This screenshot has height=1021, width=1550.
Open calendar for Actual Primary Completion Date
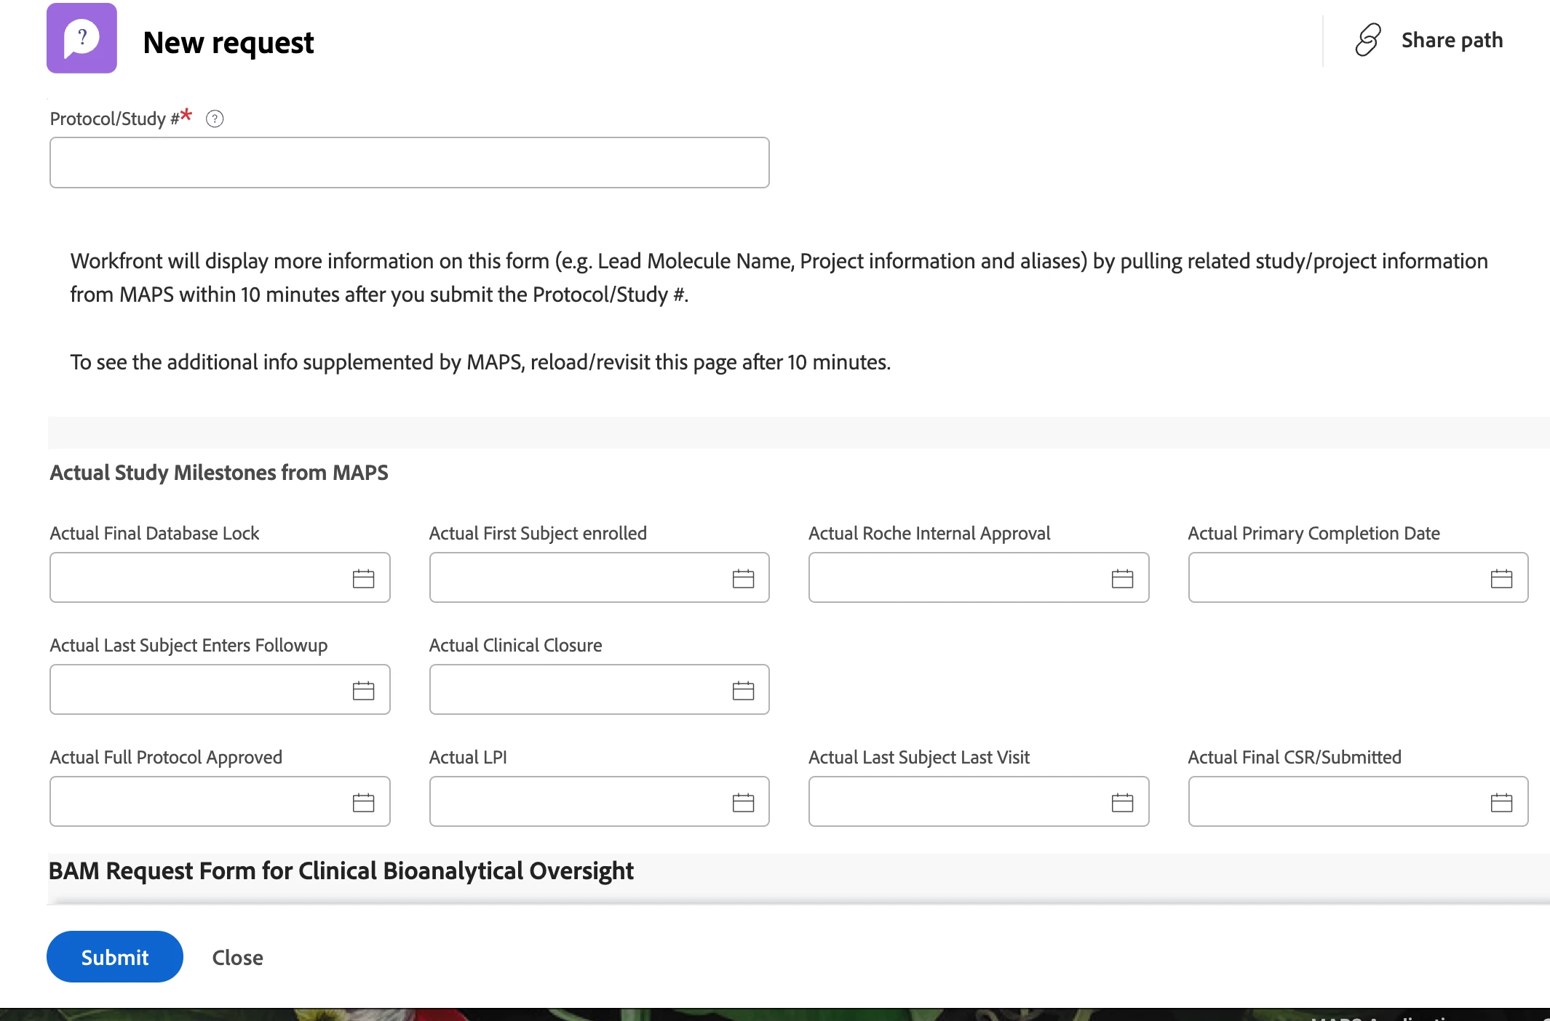pos(1501,578)
